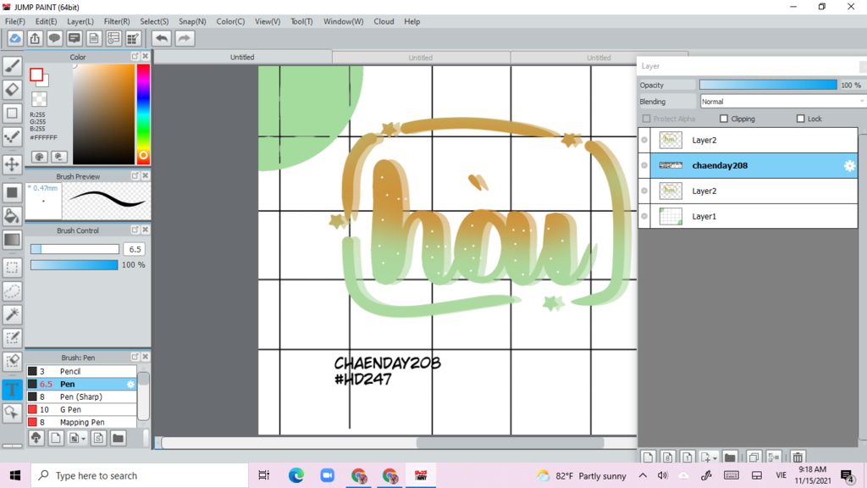Image resolution: width=867 pixels, height=488 pixels.
Task: Select the Move tool
Action: tap(12, 164)
